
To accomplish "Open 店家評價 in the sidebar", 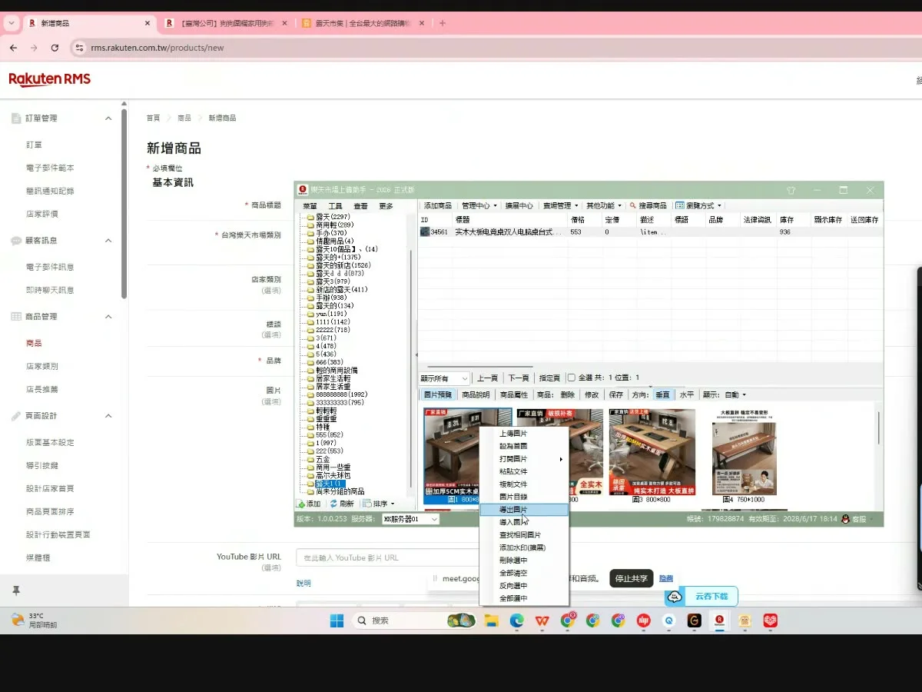I will tap(41, 214).
